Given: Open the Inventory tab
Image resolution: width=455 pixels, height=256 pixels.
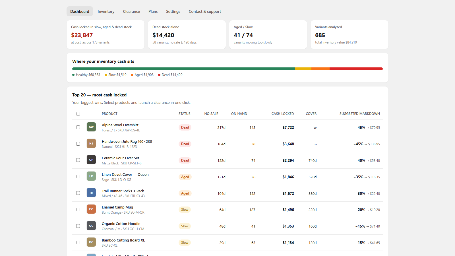Looking at the screenshot, I should pos(106,11).
